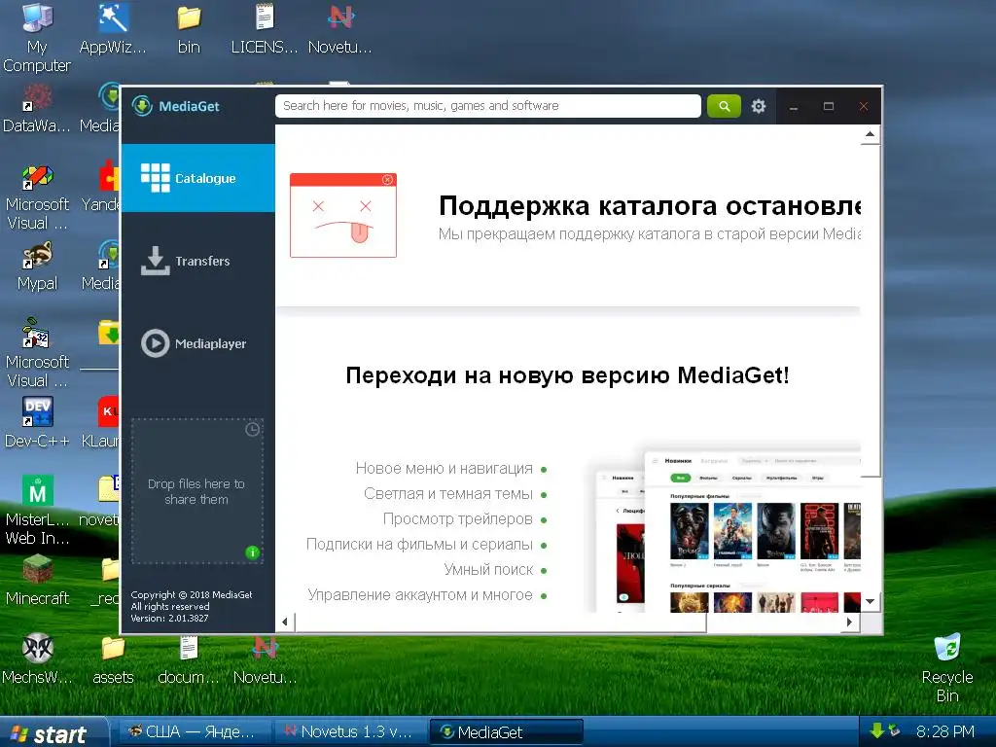This screenshot has height=747, width=996.
Task: Click the MediaGet taskbar button
Action: 506,731
